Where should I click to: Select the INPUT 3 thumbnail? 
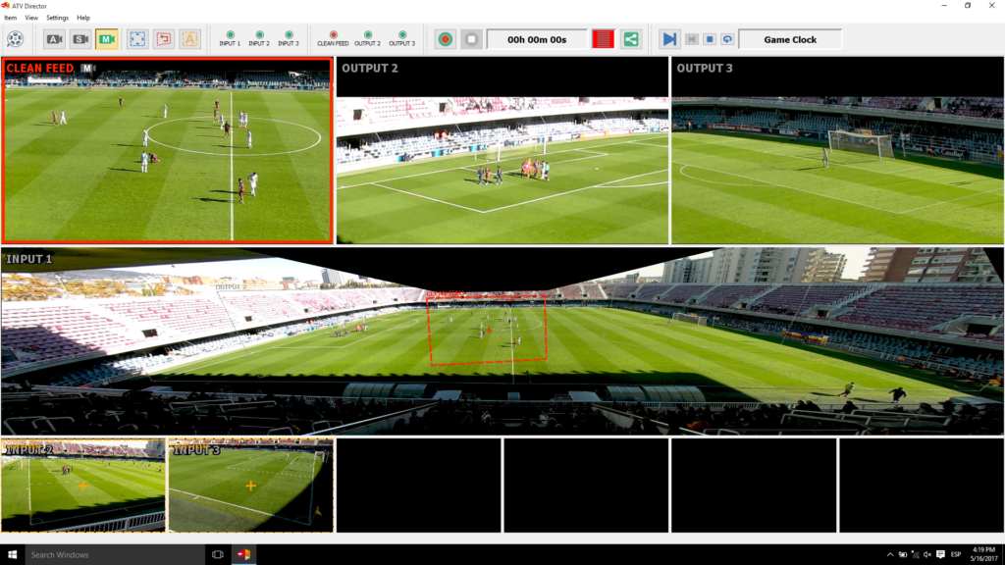tap(251, 485)
